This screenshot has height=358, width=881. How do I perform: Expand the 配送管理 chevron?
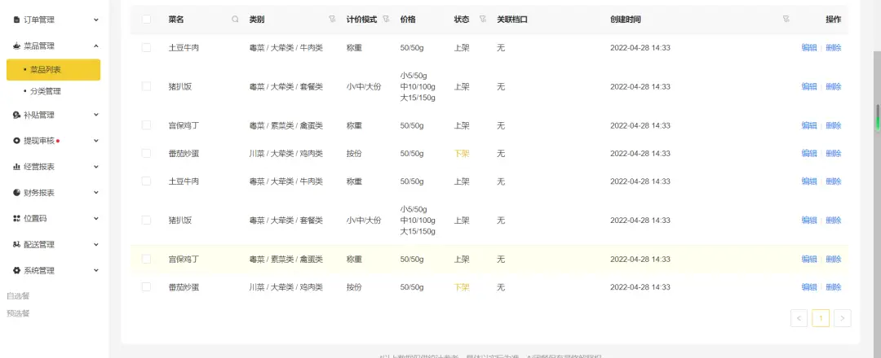tap(96, 245)
